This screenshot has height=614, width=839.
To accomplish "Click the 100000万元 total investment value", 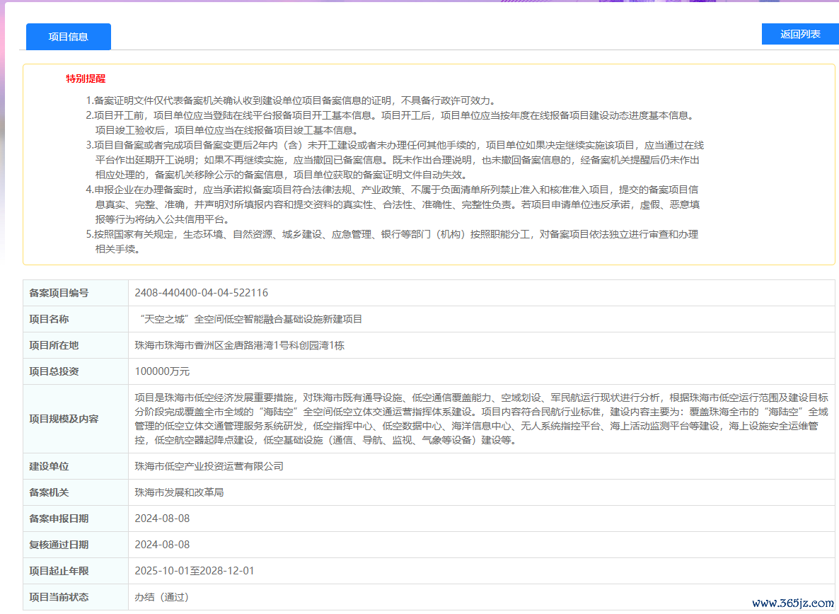I will click(162, 371).
